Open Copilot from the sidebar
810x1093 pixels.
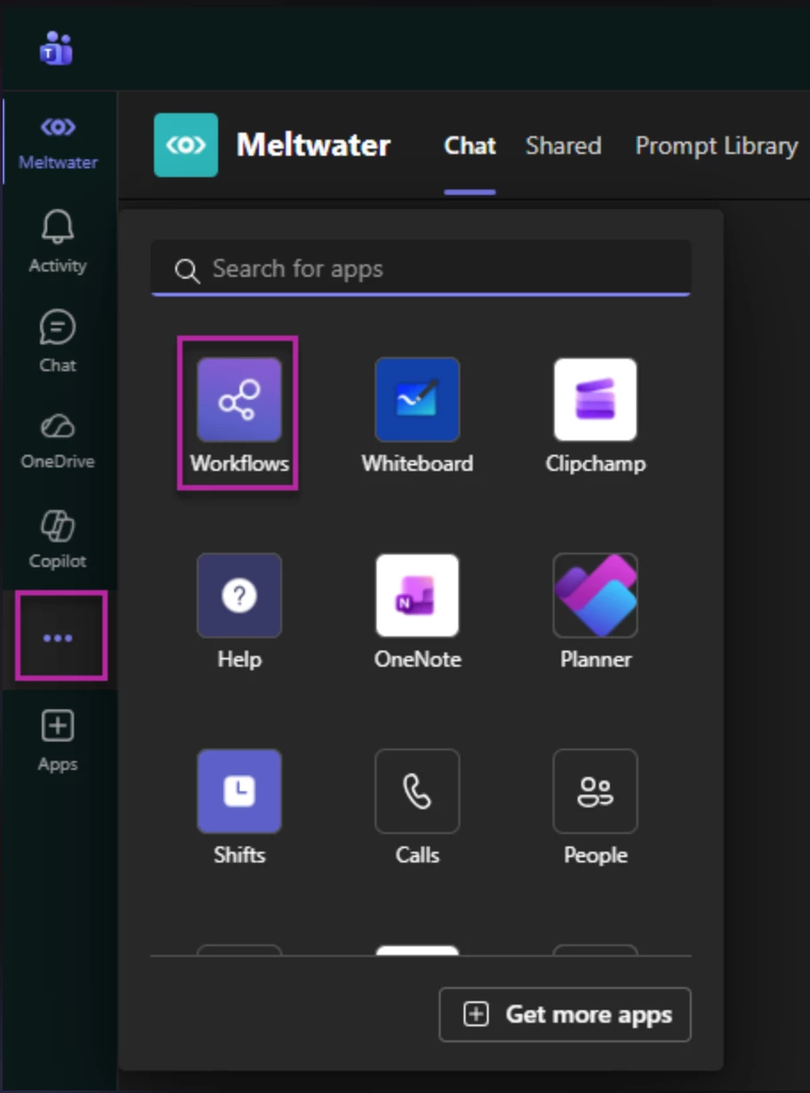58,539
